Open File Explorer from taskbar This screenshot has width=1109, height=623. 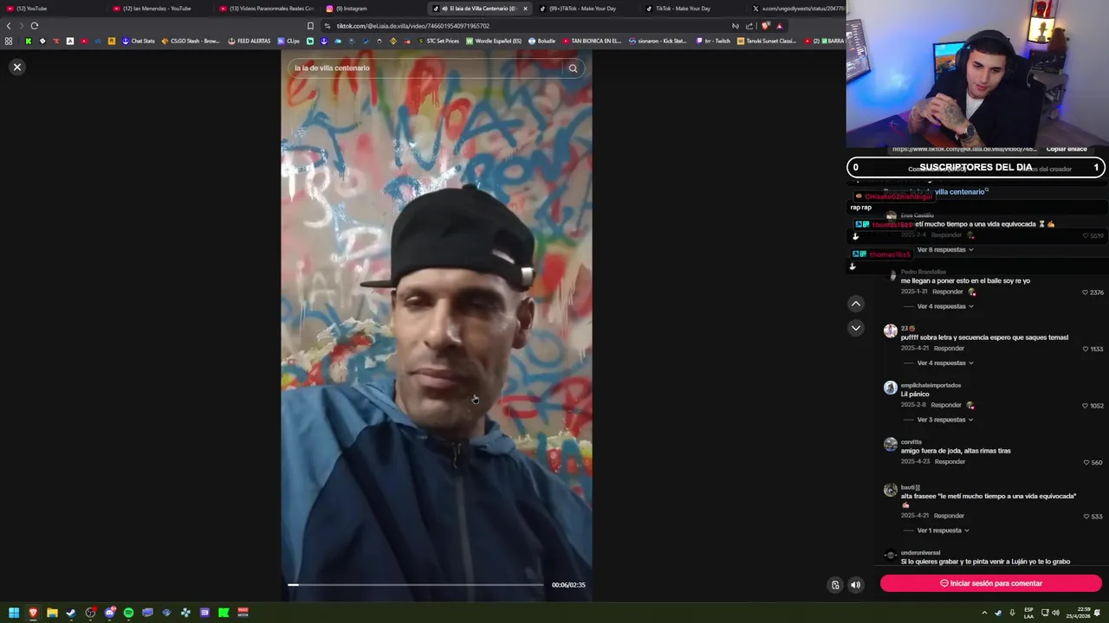click(52, 613)
